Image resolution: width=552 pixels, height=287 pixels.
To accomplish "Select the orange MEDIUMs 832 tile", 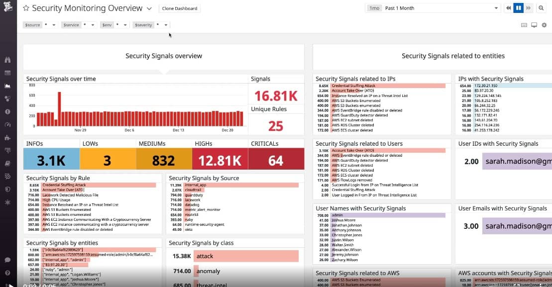I will pyautogui.click(x=164, y=159).
